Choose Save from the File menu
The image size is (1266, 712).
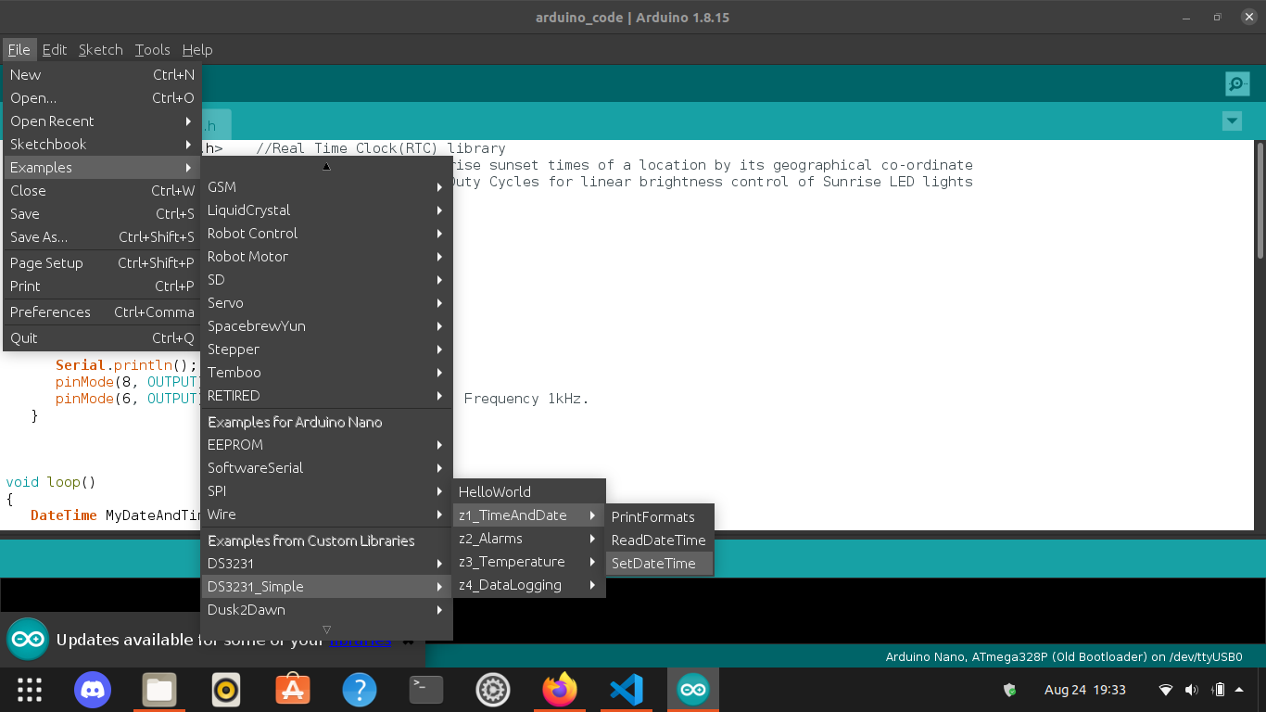[x=102, y=214]
